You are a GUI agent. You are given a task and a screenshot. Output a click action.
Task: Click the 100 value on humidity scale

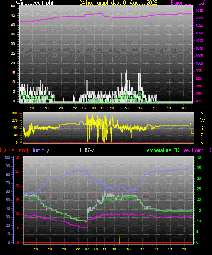pyautogui.click(x=7, y=157)
